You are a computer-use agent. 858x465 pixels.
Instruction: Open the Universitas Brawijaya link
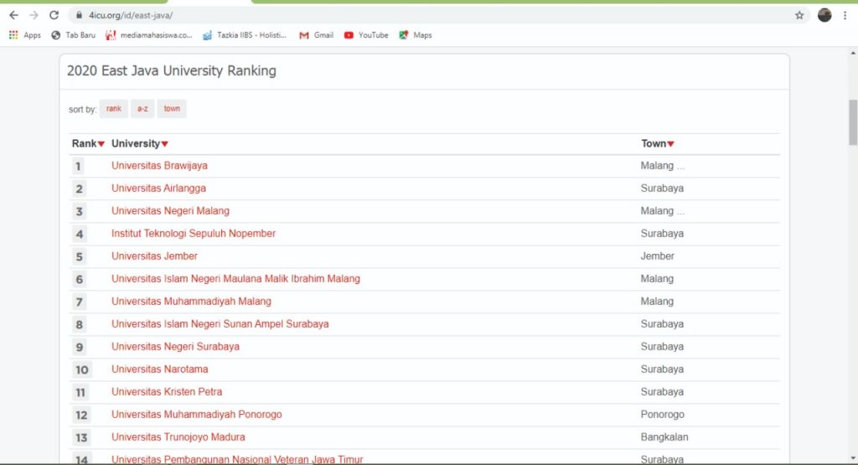(x=159, y=166)
